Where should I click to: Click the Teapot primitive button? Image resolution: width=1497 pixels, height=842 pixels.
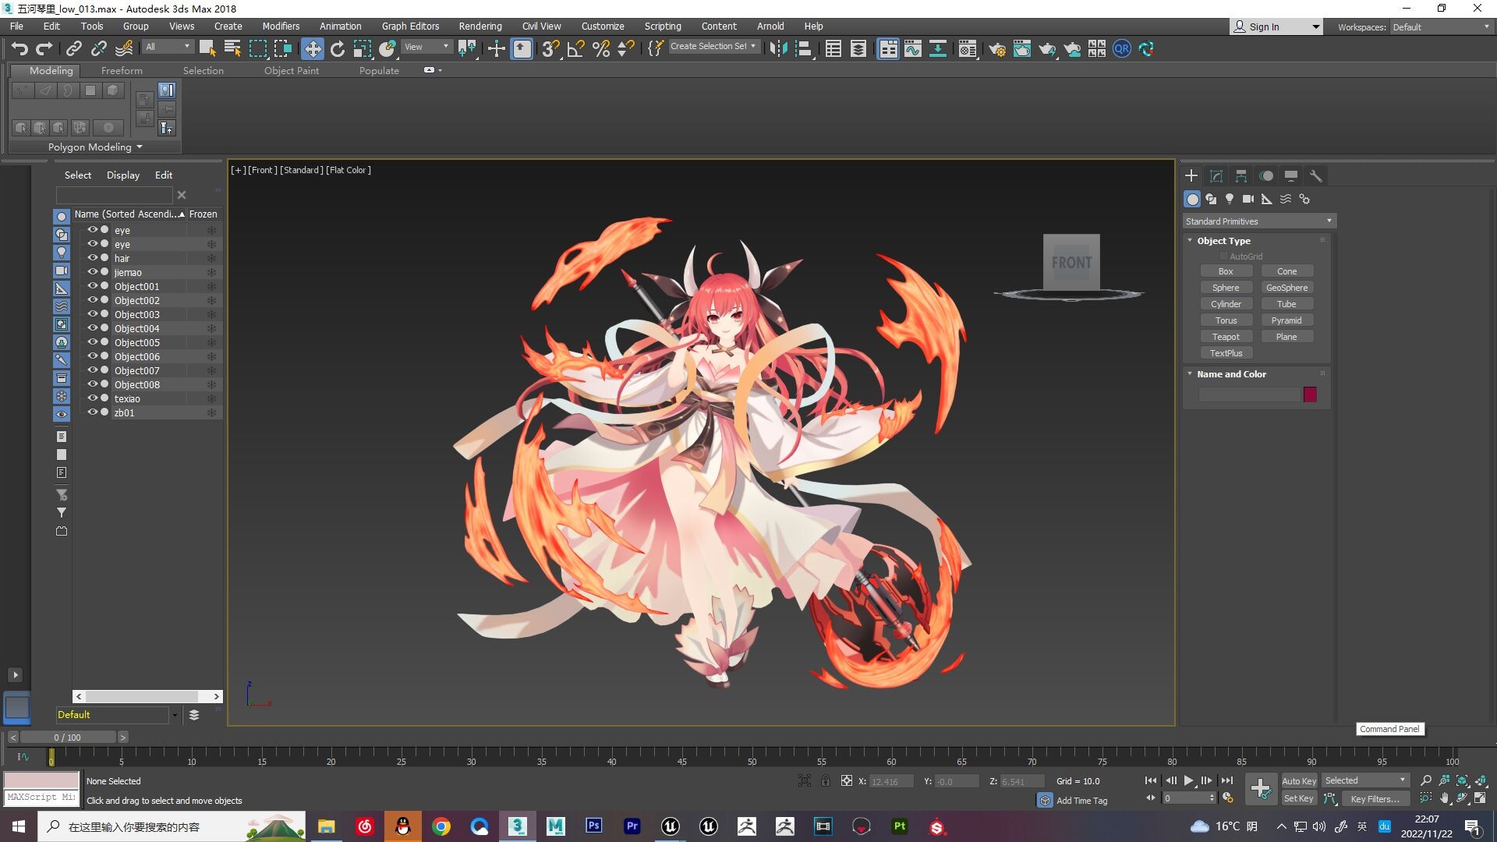1226,337
